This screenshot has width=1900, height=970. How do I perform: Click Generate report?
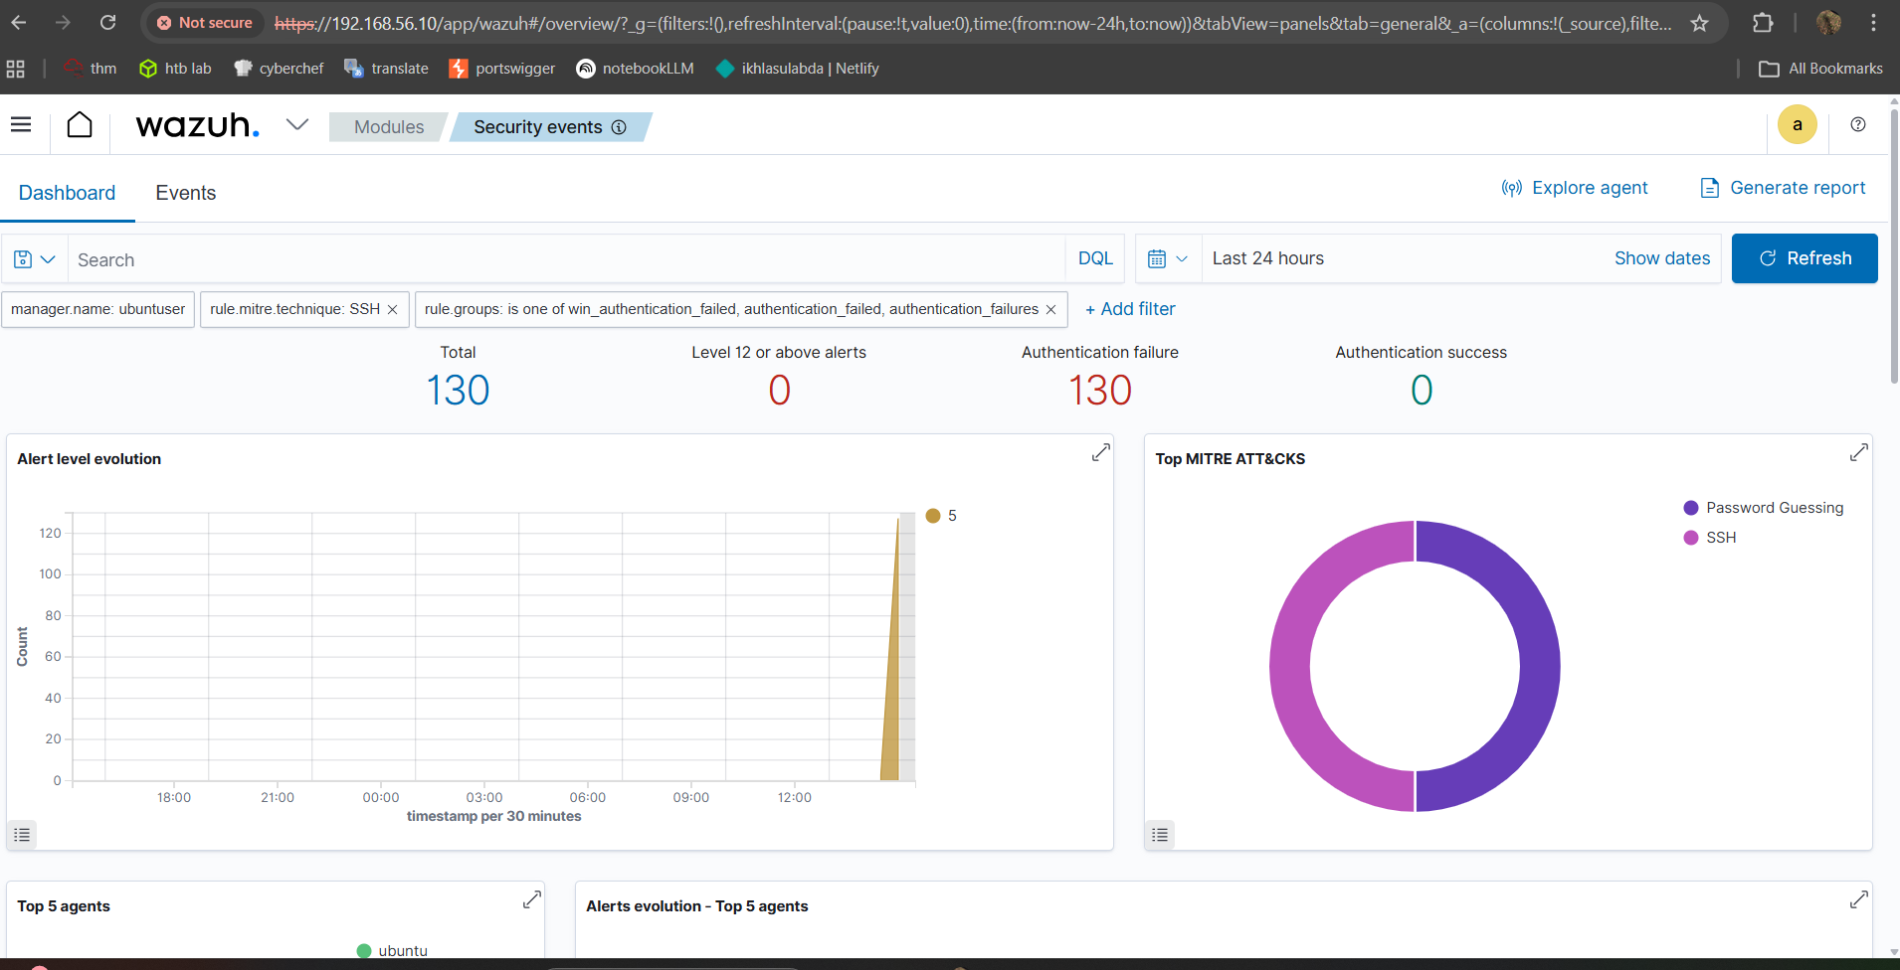[x=1784, y=188]
